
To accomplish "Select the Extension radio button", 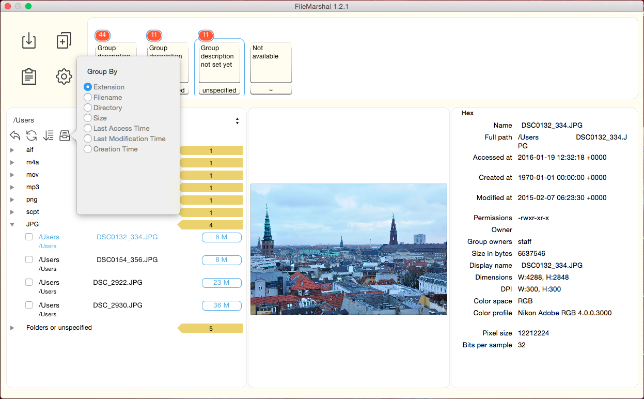I will click(x=88, y=87).
